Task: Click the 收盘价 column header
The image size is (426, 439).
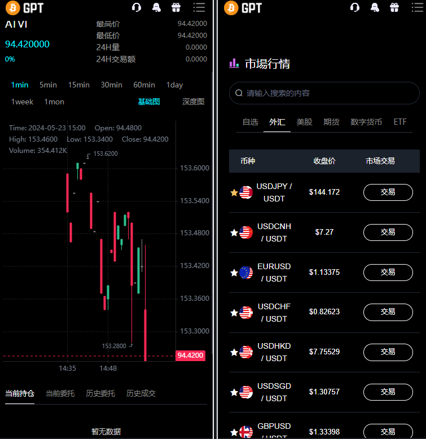Action: (x=324, y=161)
